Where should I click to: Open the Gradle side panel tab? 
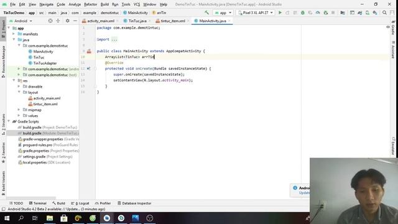pos(393,27)
